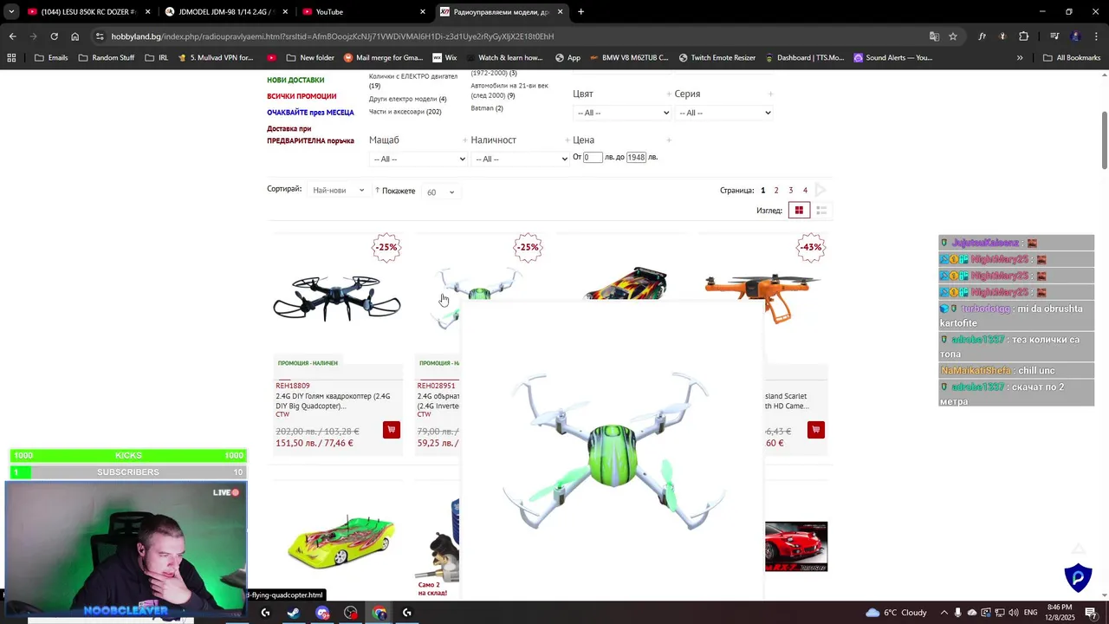
Task: Go to results page 3
Action: click(790, 191)
